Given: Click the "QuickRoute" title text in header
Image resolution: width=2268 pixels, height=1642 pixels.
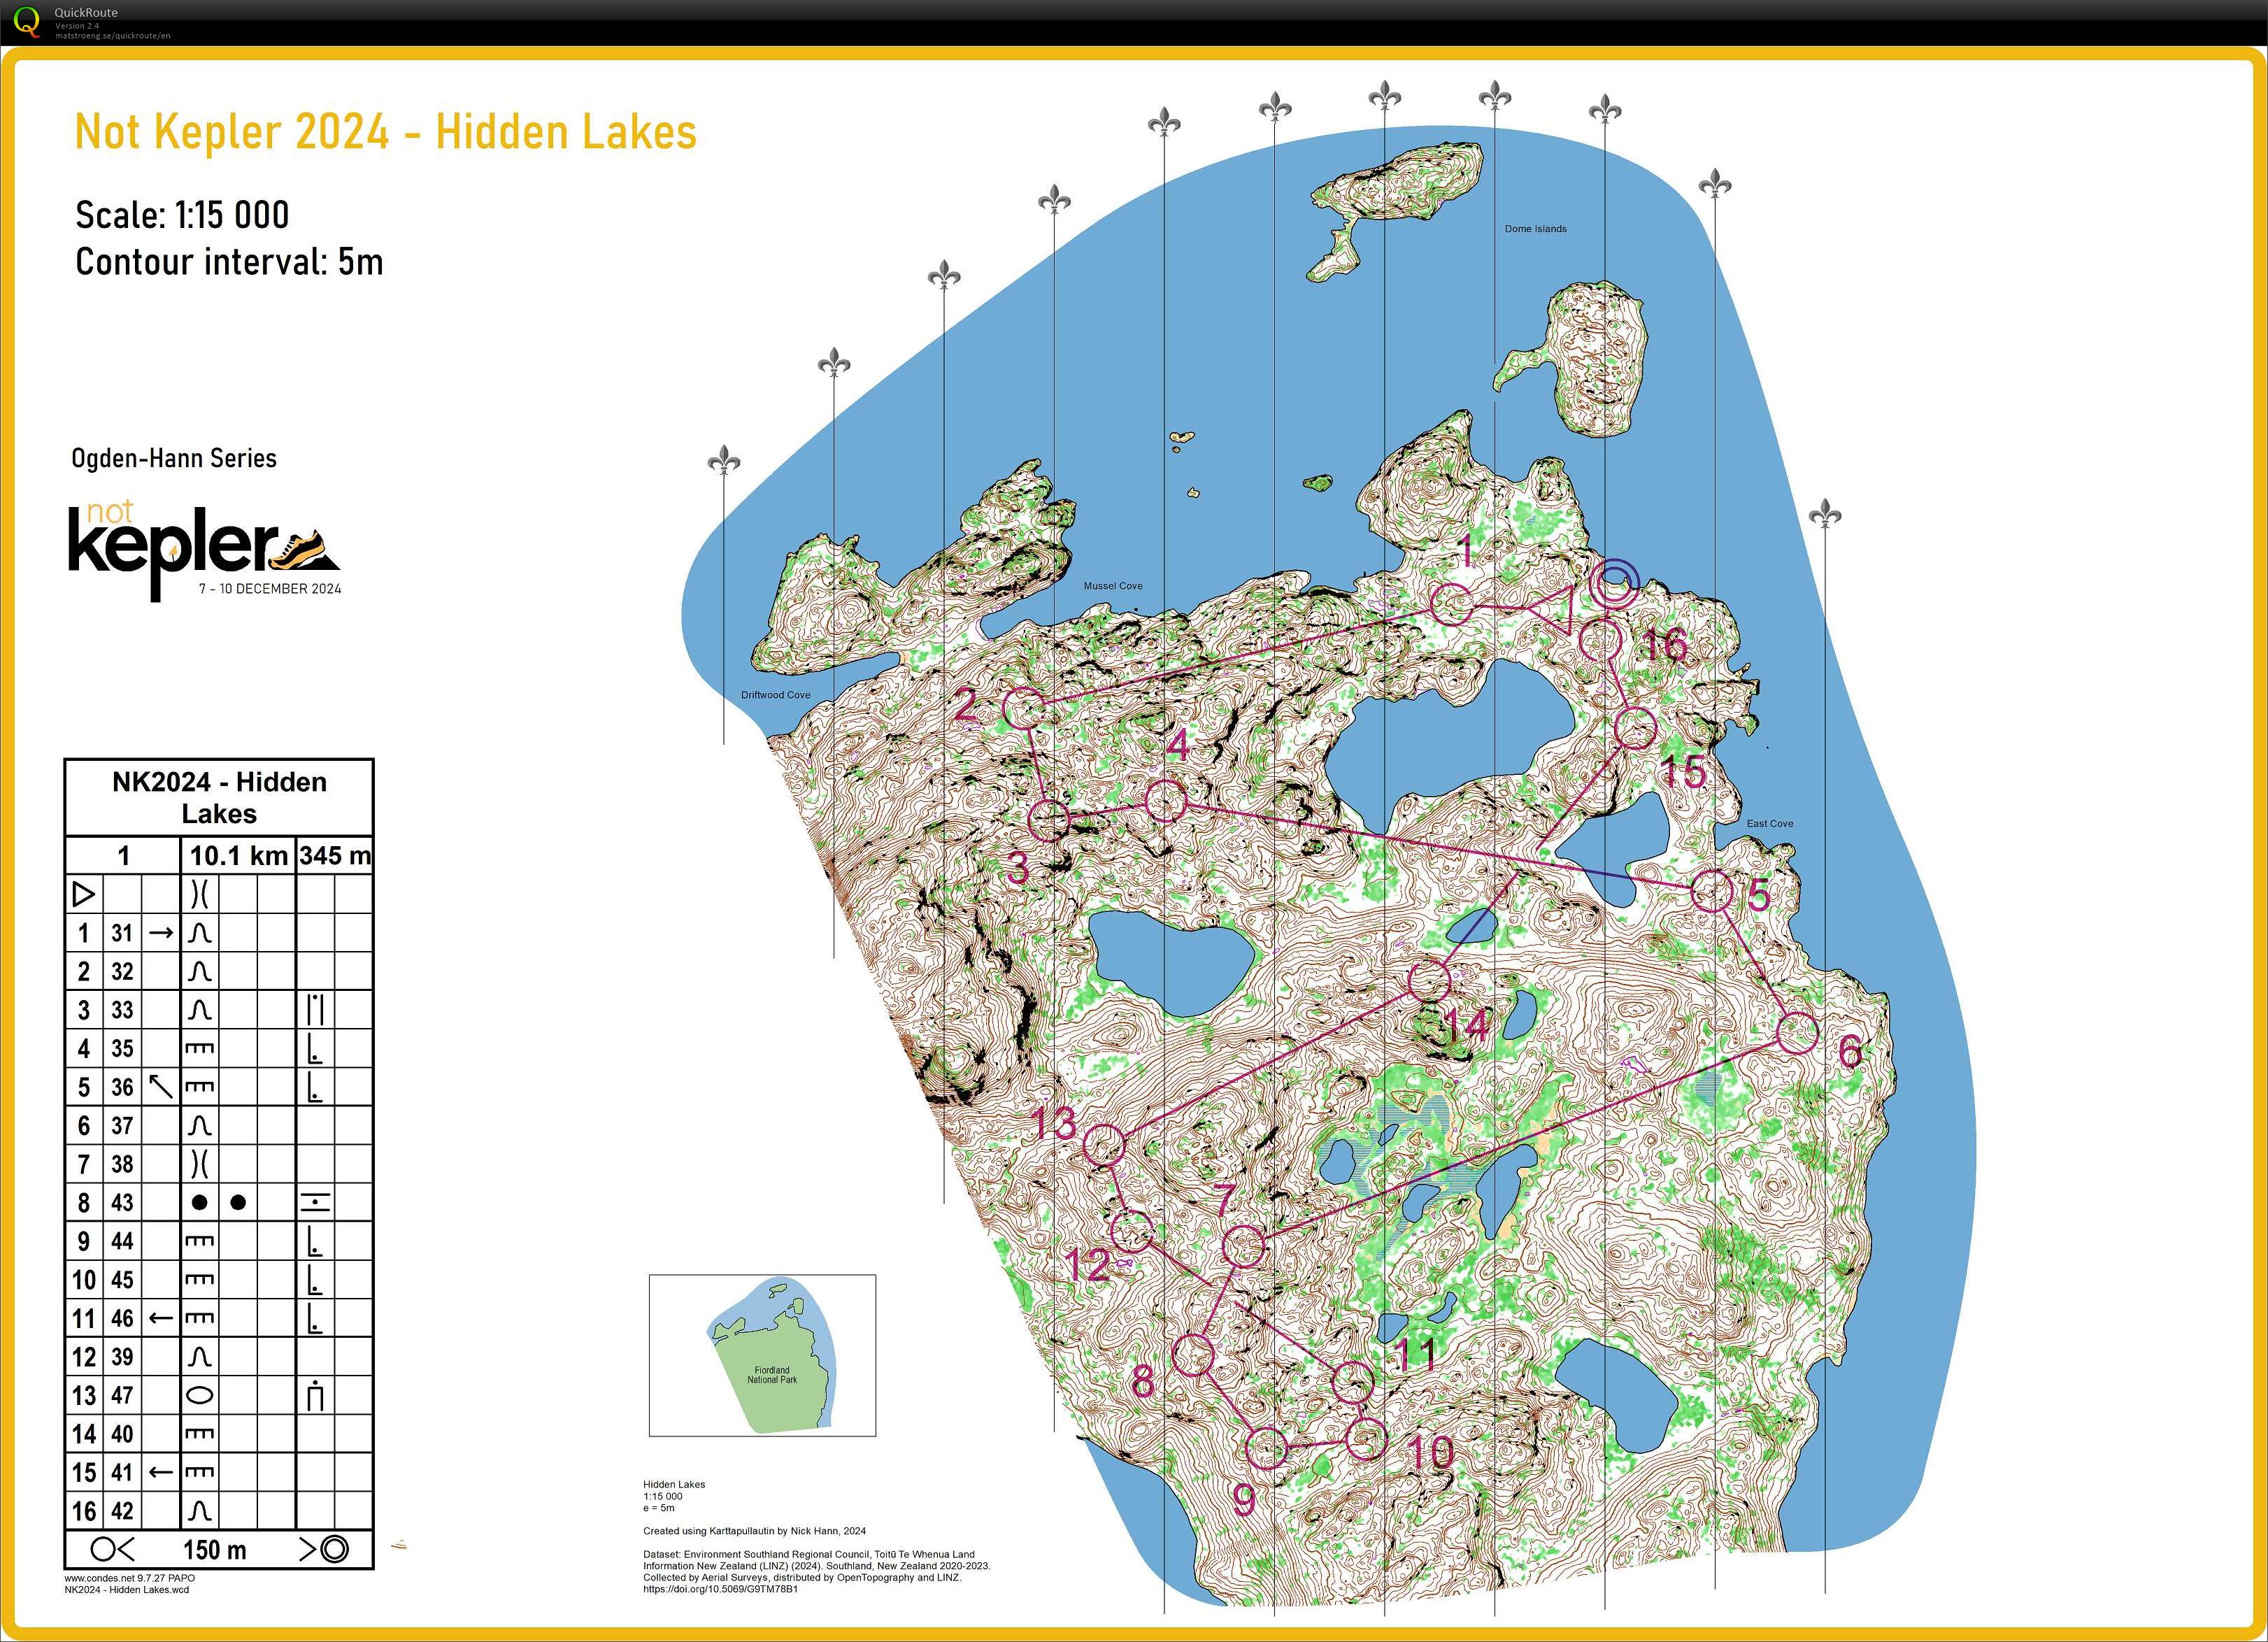Looking at the screenshot, I should point(86,13).
